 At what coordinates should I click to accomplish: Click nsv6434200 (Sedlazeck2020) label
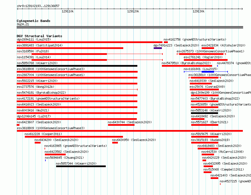56,140
